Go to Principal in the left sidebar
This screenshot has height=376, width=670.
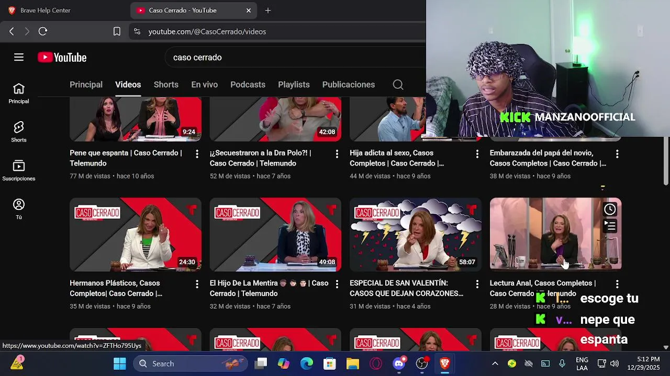point(19,93)
